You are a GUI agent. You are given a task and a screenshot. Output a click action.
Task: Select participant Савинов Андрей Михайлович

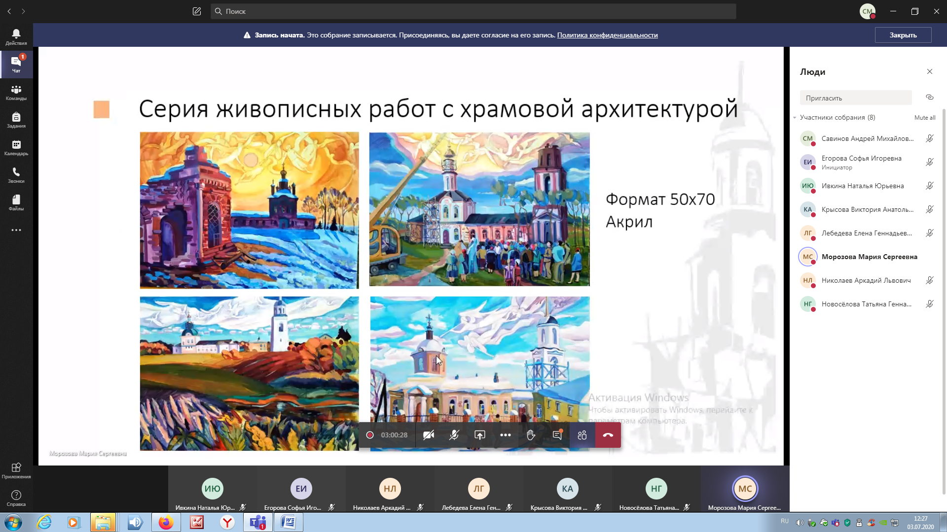[867, 138]
